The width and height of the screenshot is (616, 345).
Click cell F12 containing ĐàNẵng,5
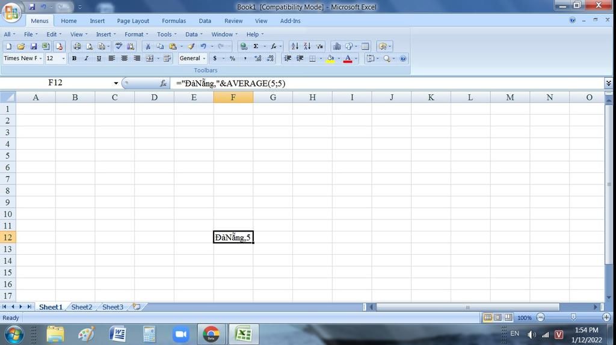[233, 237]
